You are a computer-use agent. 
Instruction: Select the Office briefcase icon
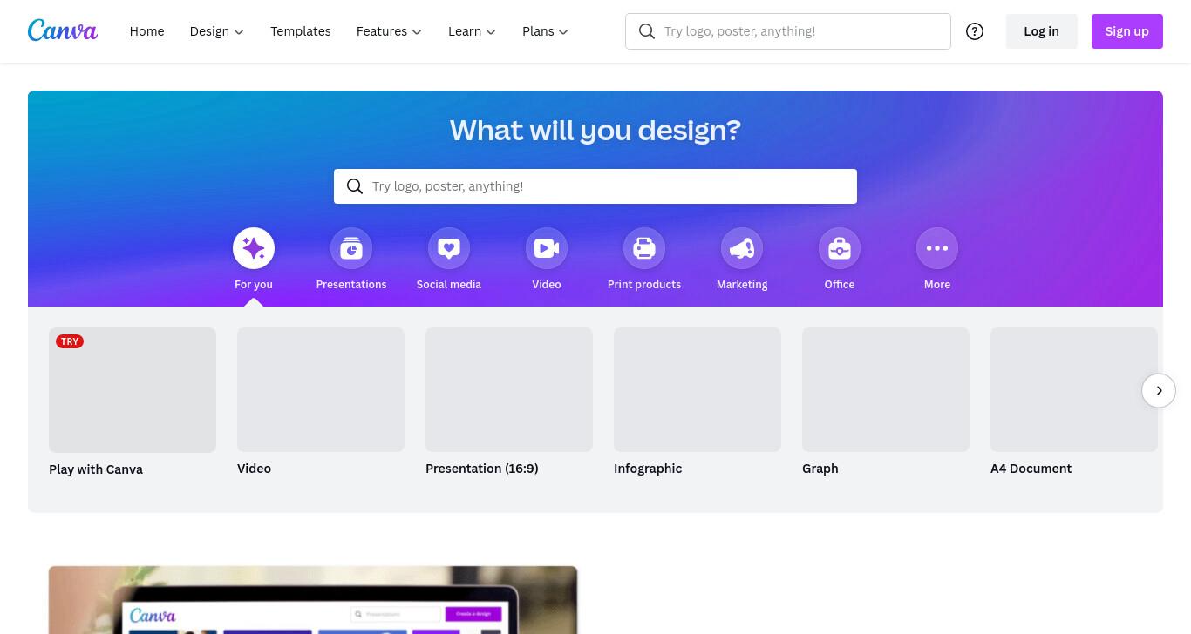tap(840, 248)
